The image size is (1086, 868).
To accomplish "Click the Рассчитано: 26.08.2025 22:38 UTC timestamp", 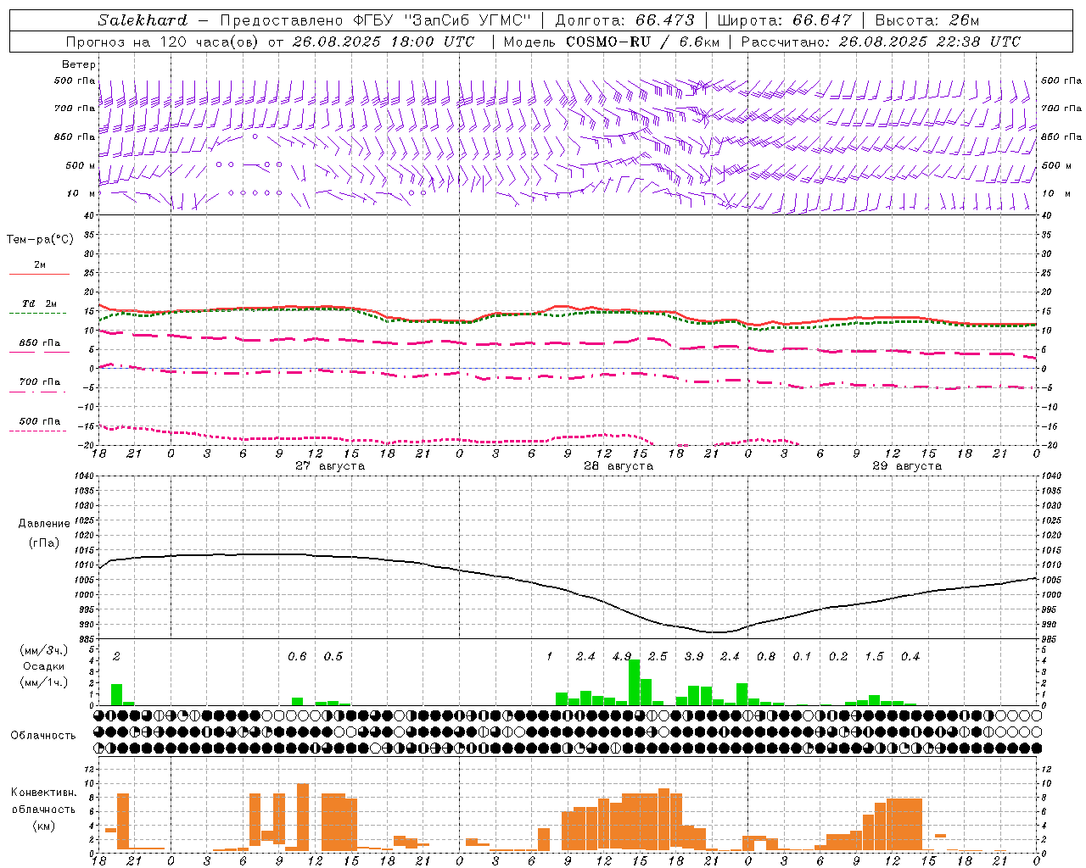I will click(881, 42).
